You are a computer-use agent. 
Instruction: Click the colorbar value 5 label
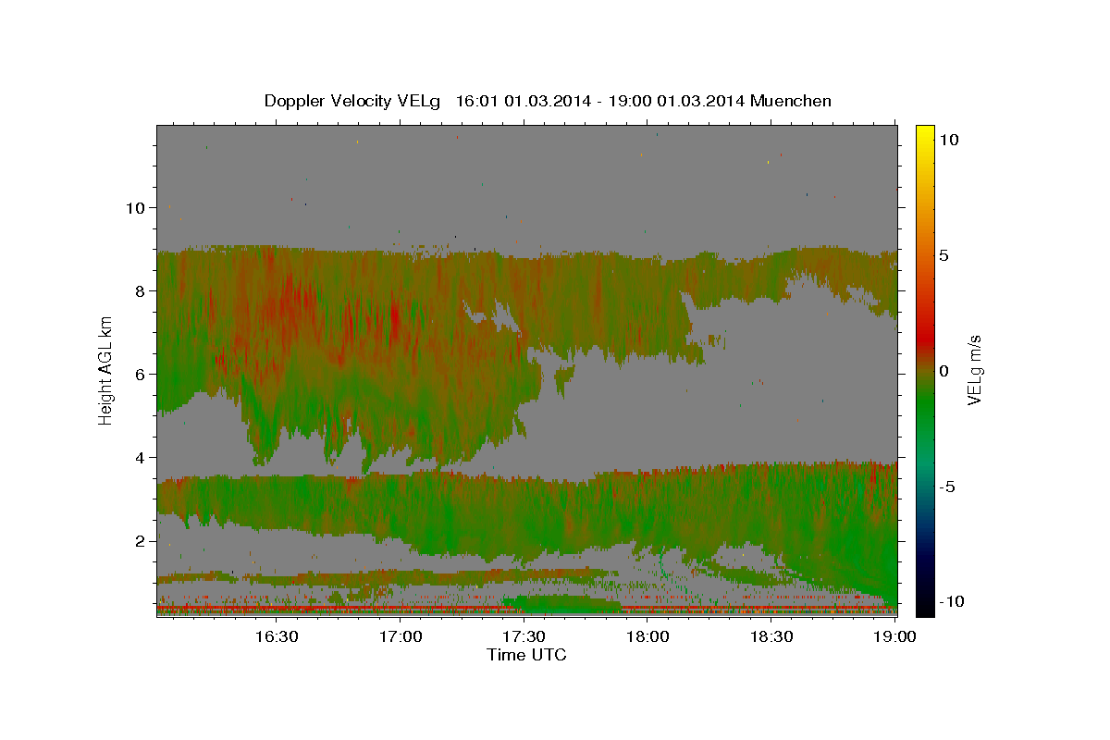943,255
